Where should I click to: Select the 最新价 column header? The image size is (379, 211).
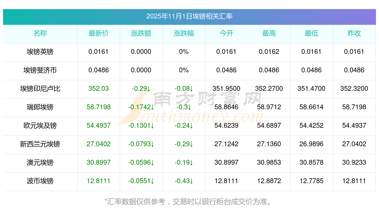click(x=99, y=33)
